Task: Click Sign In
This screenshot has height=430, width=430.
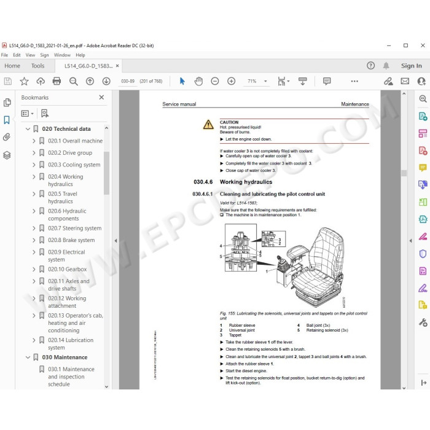Action: (x=411, y=66)
